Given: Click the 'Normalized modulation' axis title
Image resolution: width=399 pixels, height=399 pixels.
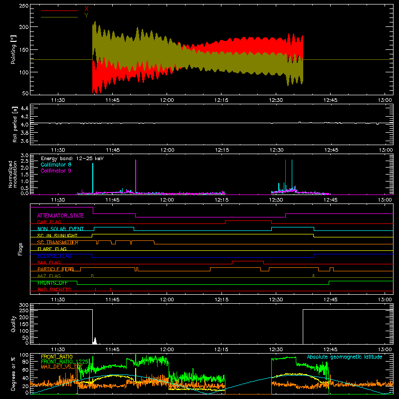Looking at the screenshot, I should [x=12, y=174].
